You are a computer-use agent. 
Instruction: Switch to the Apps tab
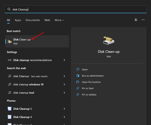(x=18, y=20)
